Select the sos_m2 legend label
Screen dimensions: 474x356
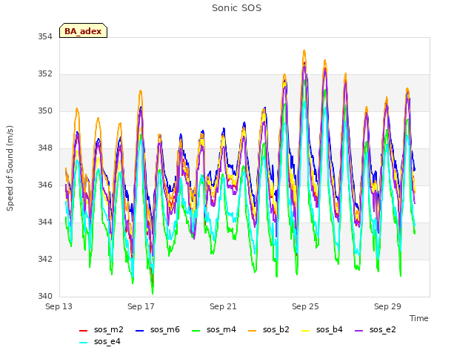[x=109, y=329]
